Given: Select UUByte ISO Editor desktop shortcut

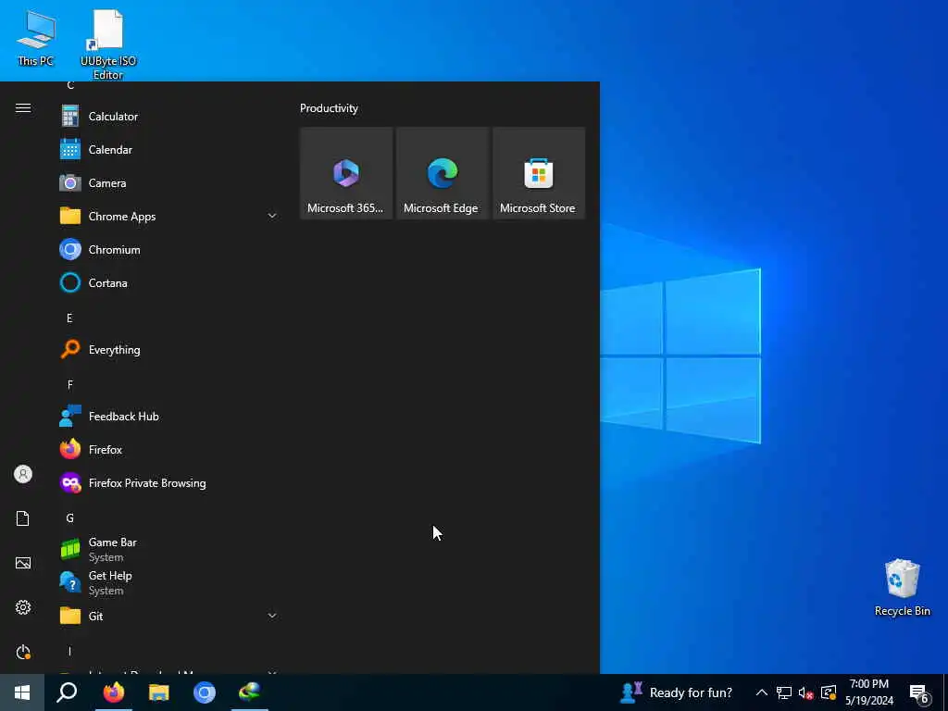Looking at the screenshot, I should pos(107,44).
